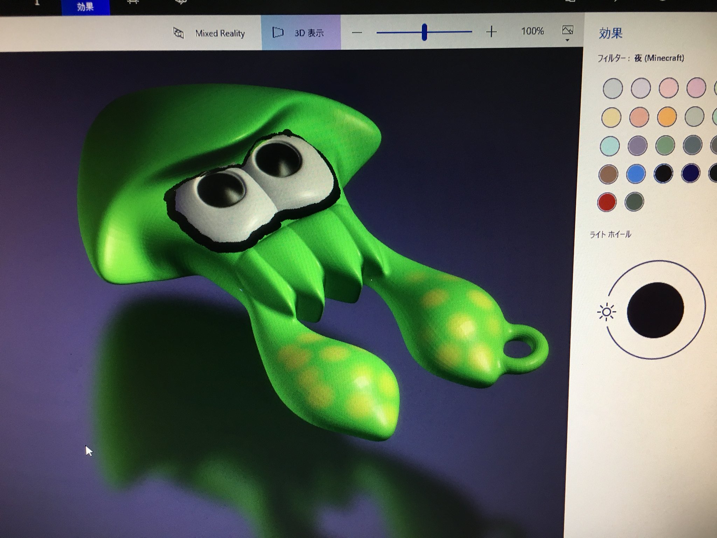Screen dimensions: 717x538
Task: Select the dusty purple filter swatch
Action: [638, 145]
